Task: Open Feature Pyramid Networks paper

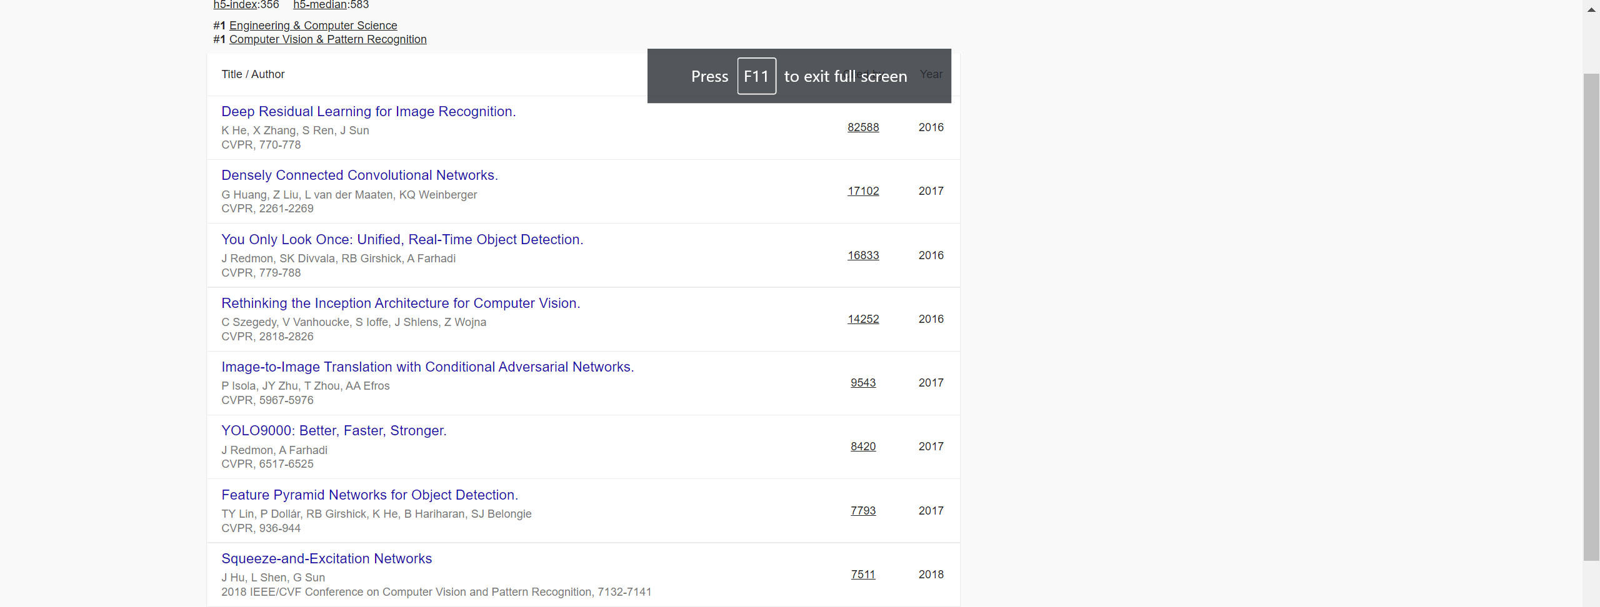Action: (x=369, y=495)
